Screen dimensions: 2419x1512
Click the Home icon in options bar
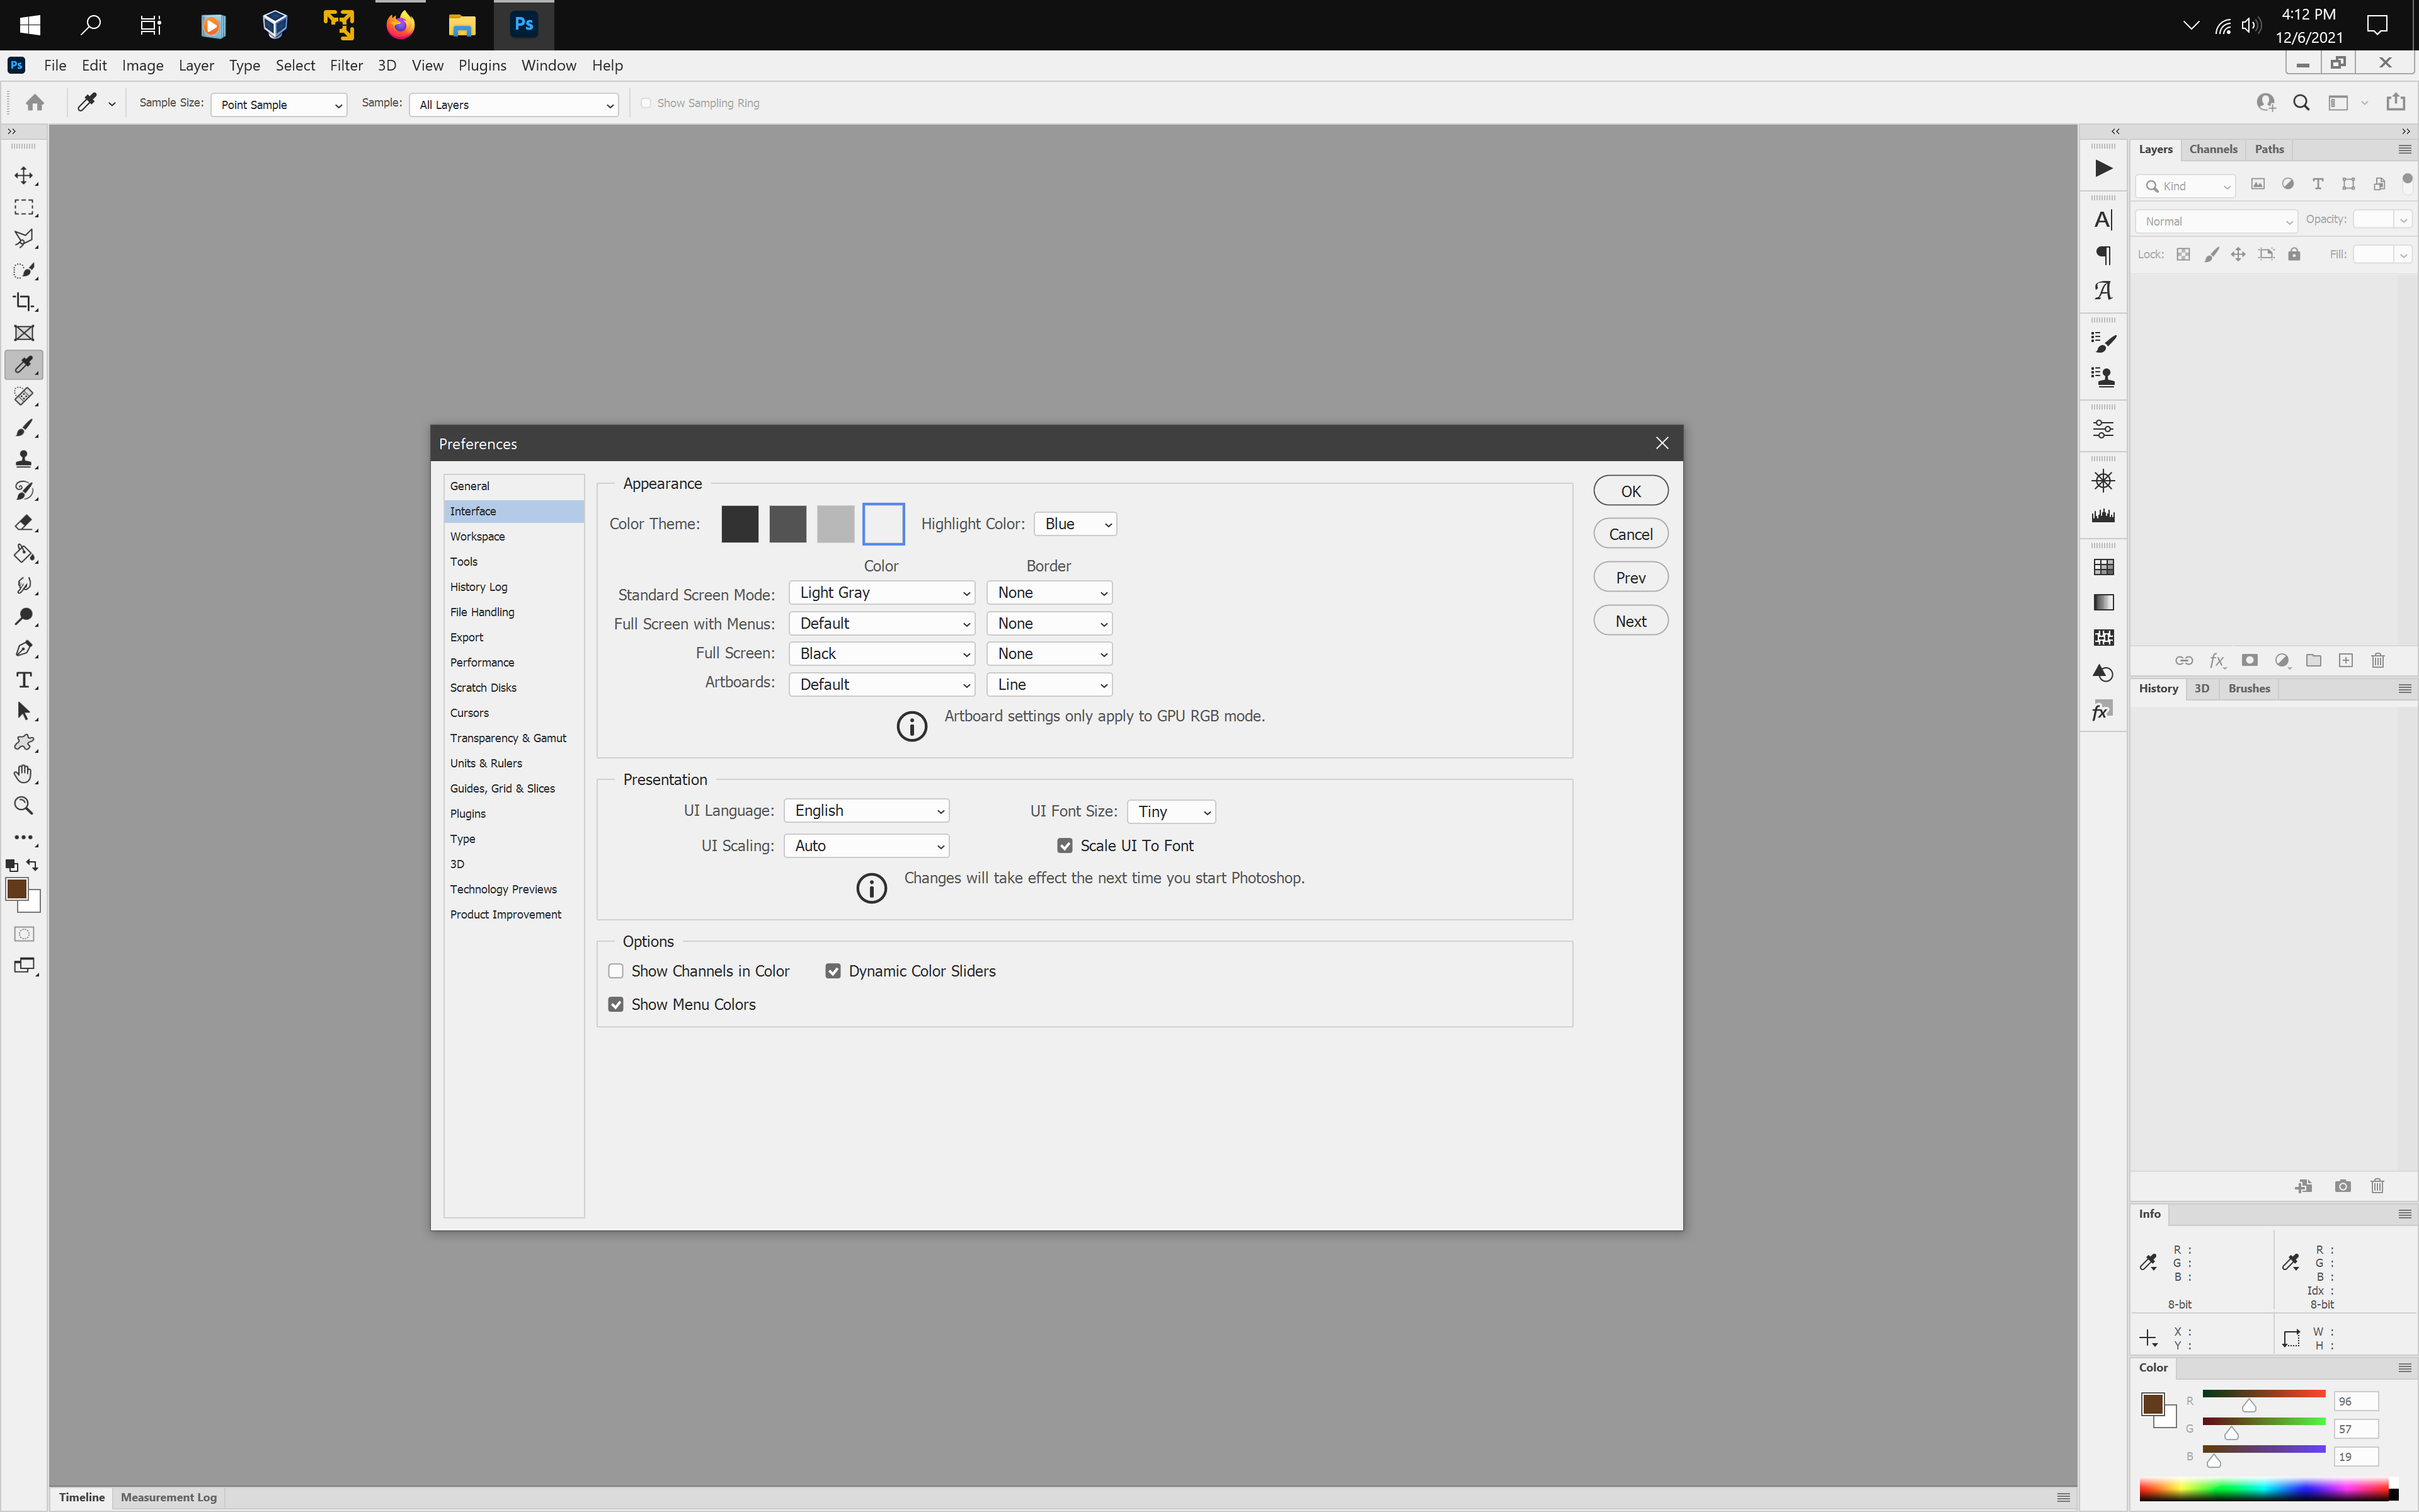click(x=35, y=103)
